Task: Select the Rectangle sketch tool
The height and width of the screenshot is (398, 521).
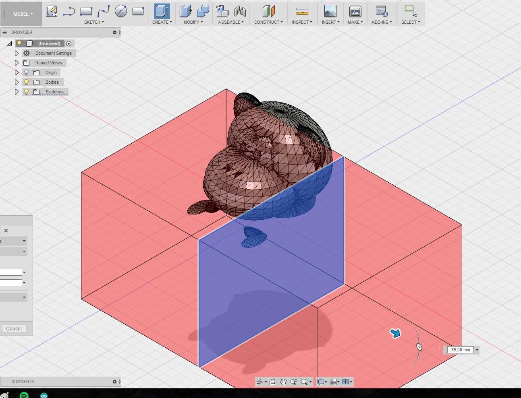Action: click(86, 11)
